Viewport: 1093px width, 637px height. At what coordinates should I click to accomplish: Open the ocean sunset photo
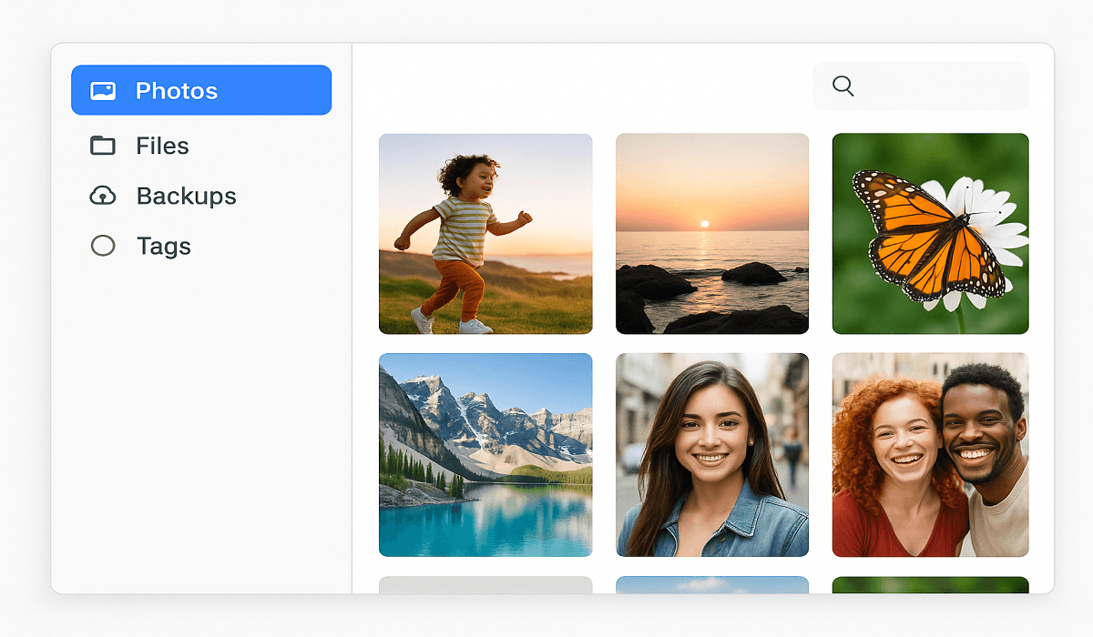click(712, 234)
